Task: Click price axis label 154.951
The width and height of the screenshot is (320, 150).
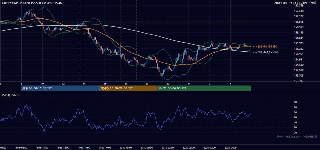Action: point(299,54)
